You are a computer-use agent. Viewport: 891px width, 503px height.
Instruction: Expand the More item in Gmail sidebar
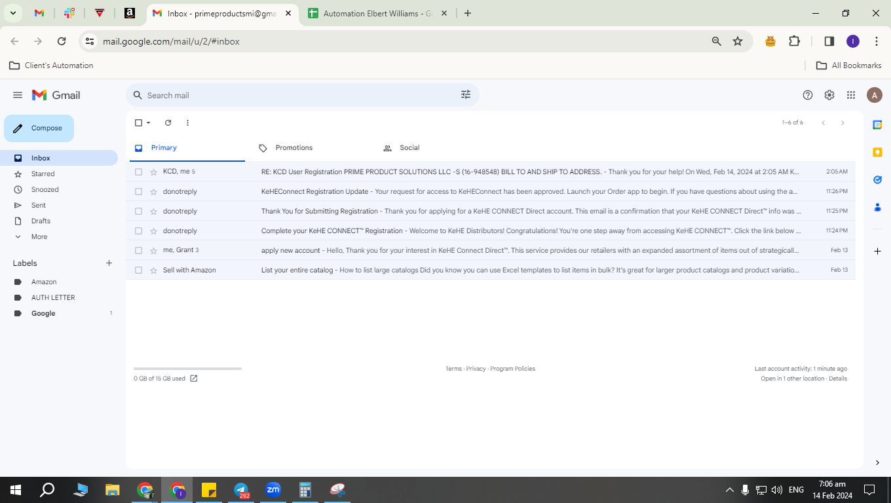(39, 236)
